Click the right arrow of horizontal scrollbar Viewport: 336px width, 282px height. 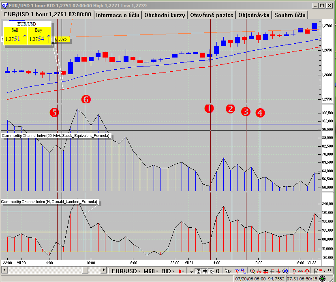(x=104, y=270)
